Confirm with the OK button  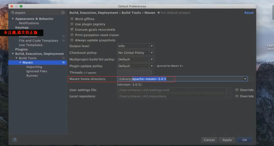click(x=245, y=140)
